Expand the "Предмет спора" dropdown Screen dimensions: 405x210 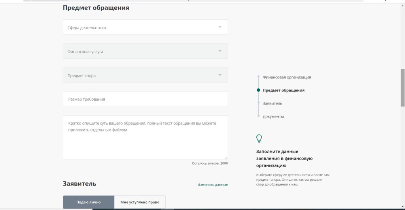[145, 75]
